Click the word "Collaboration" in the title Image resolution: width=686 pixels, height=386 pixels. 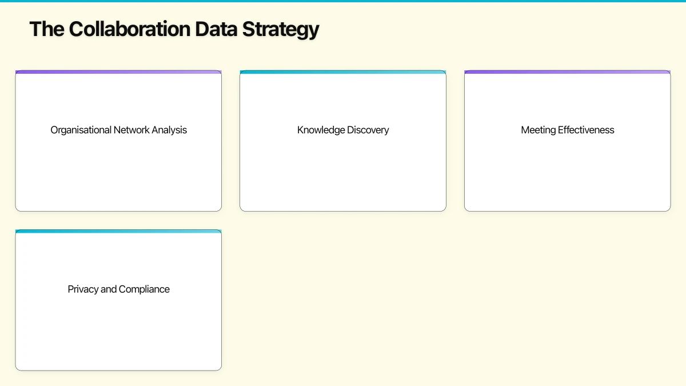(x=130, y=29)
